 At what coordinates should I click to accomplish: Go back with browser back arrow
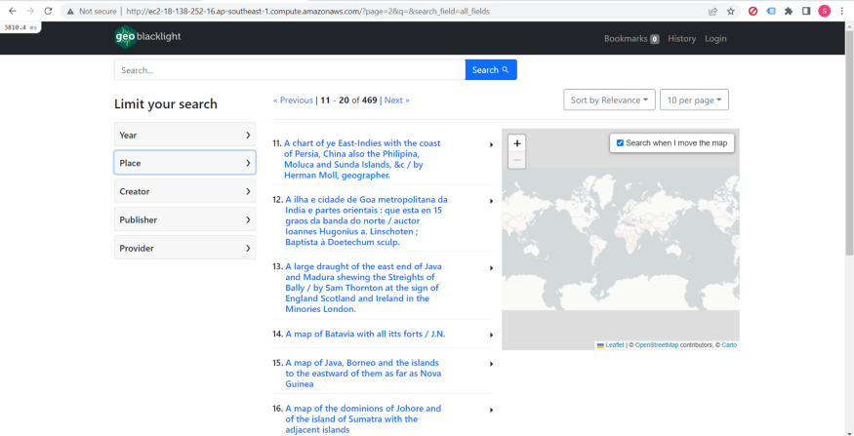[12, 11]
